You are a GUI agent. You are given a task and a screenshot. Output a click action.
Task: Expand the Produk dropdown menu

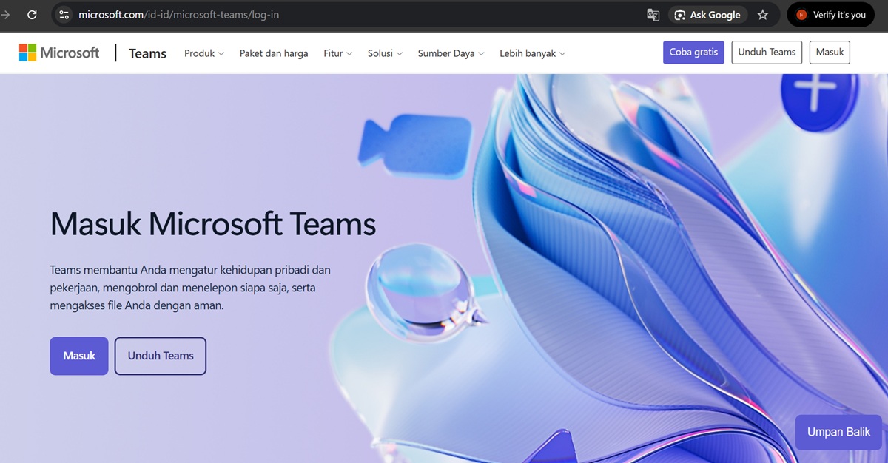pos(204,53)
